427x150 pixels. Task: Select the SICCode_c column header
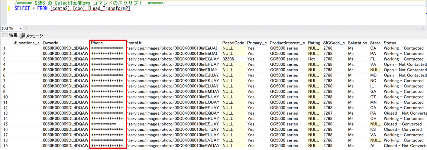pos(334,43)
